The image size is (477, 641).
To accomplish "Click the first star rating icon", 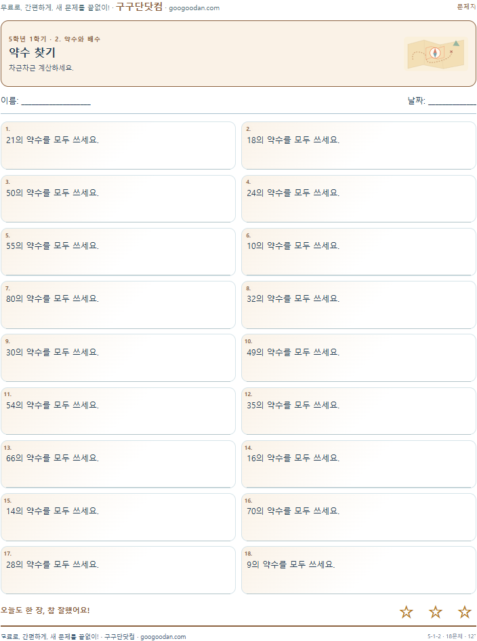I will point(406,612).
